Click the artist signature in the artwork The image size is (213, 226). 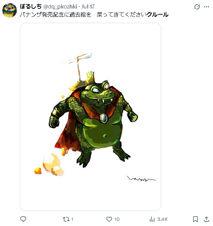coord(141,179)
